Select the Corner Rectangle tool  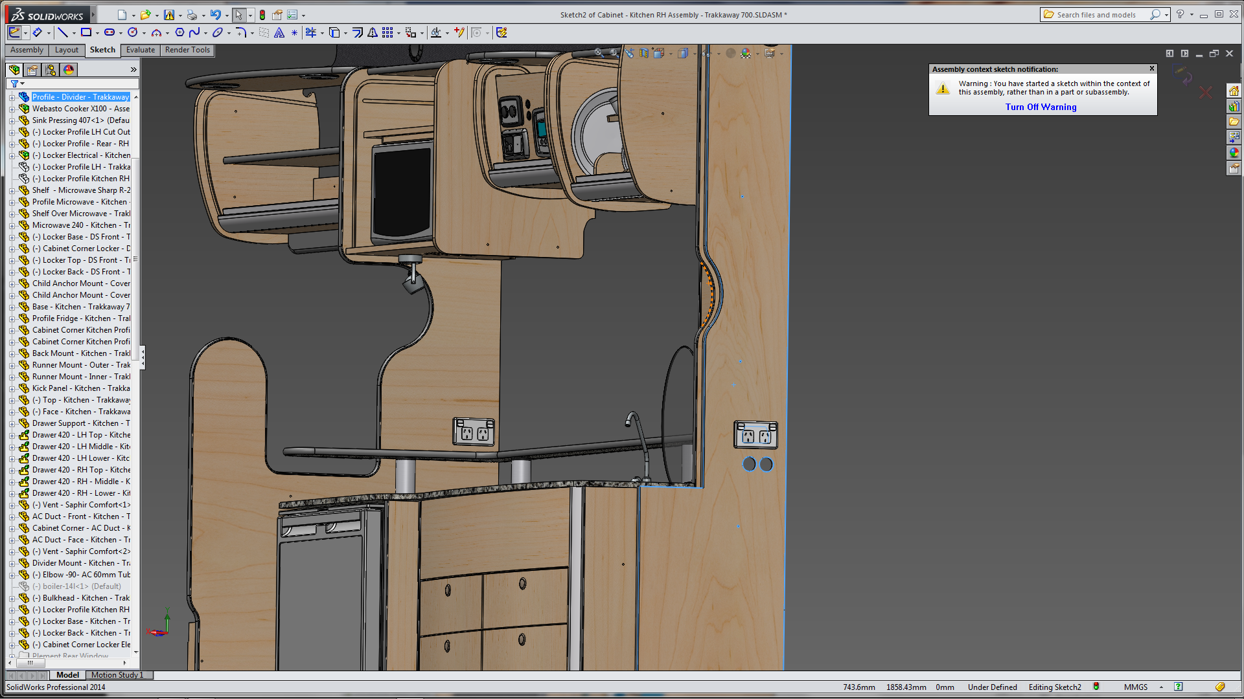[x=86, y=32]
